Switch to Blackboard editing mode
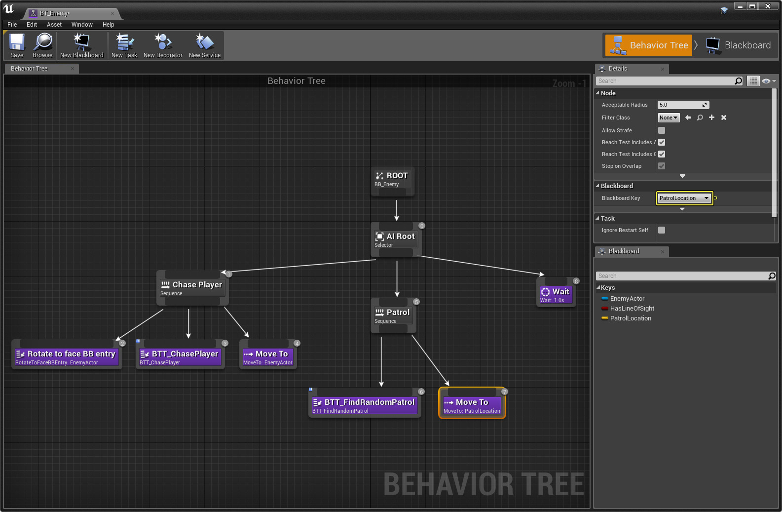 [739, 45]
